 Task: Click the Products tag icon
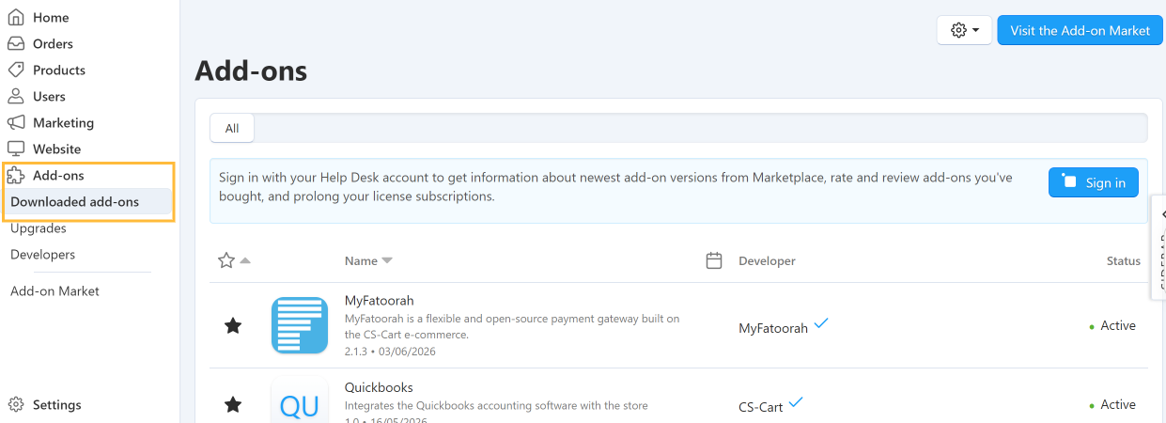point(16,70)
